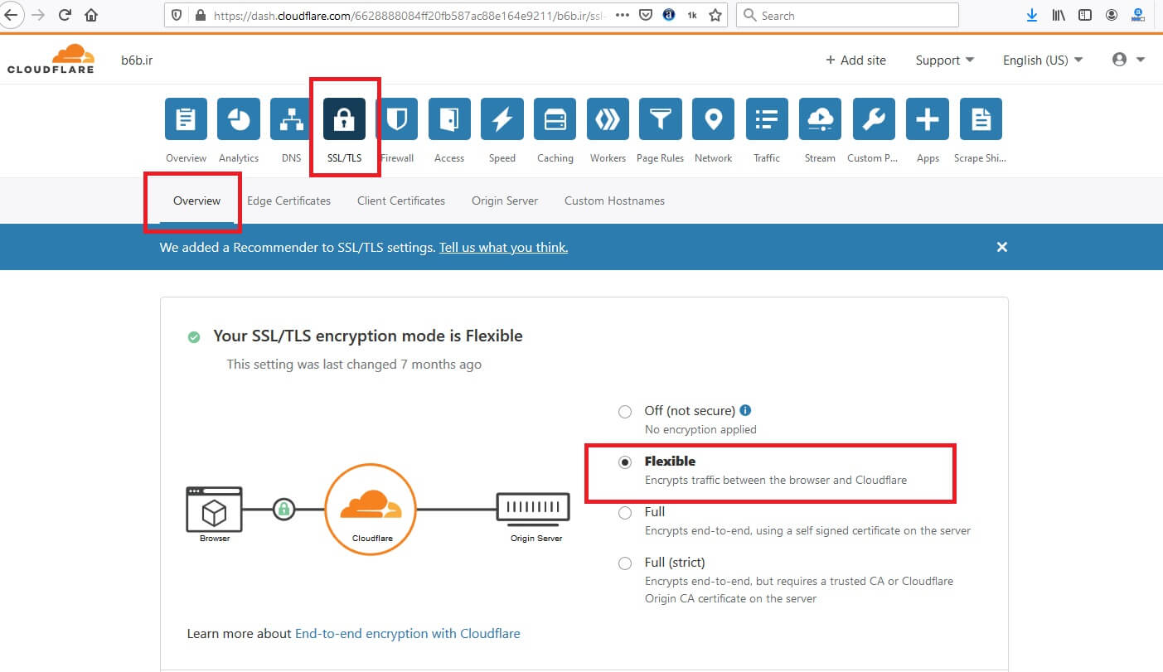Open the Firewall shield icon
1163x672 pixels.
tap(397, 119)
